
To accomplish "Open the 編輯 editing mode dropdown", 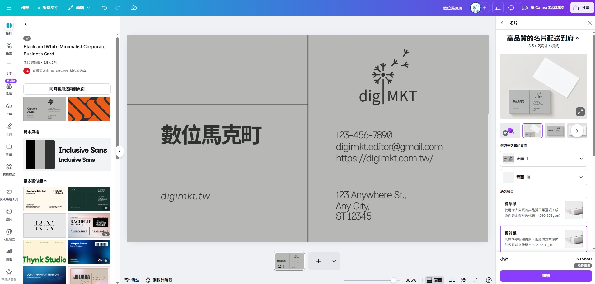I will [x=79, y=7].
